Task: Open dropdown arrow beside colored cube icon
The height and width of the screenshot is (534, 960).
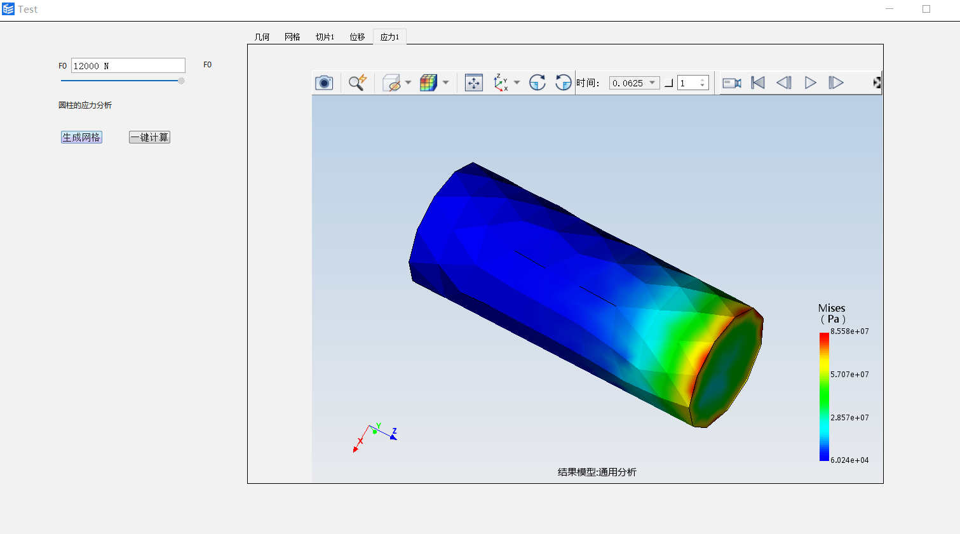Action: click(445, 83)
